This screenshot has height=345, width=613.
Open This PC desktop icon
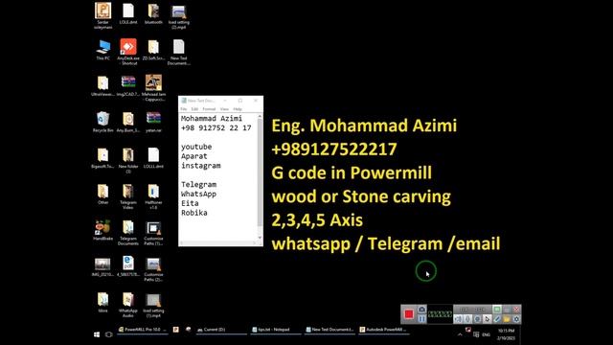(103, 49)
